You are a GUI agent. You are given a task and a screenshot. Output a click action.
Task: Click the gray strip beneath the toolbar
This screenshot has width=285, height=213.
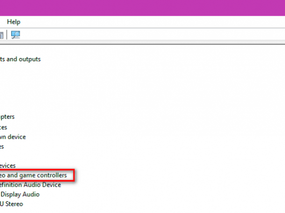coord(142,42)
